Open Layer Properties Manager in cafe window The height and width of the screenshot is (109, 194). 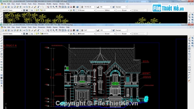coord(32,10)
